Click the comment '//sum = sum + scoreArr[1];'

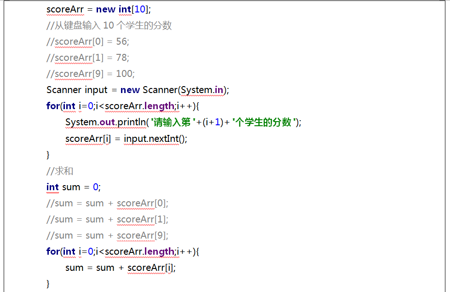107,219
